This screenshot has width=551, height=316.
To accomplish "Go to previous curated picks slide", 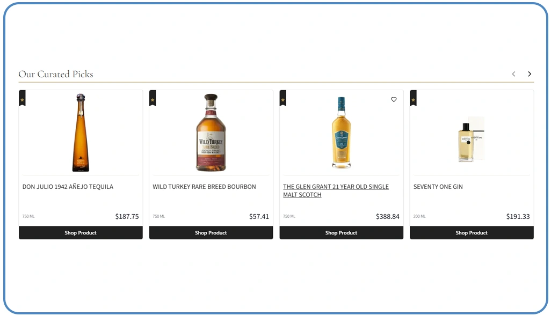I will pyautogui.click(x=514, y=74).
